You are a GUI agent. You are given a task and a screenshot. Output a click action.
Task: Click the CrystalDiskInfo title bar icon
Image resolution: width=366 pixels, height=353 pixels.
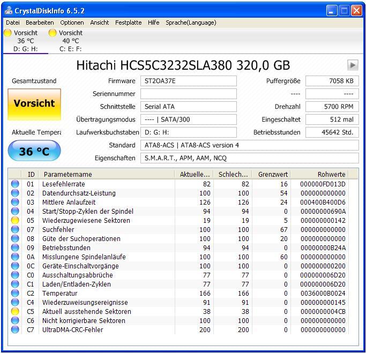point(9,11)
